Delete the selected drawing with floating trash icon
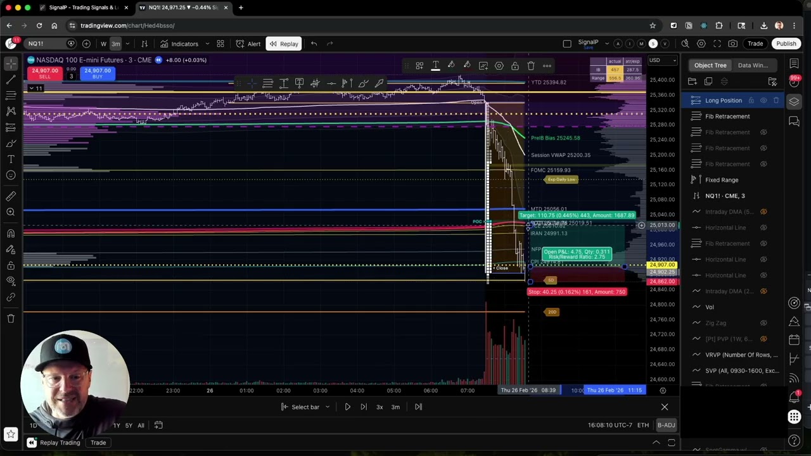 [x=531, y=66]
